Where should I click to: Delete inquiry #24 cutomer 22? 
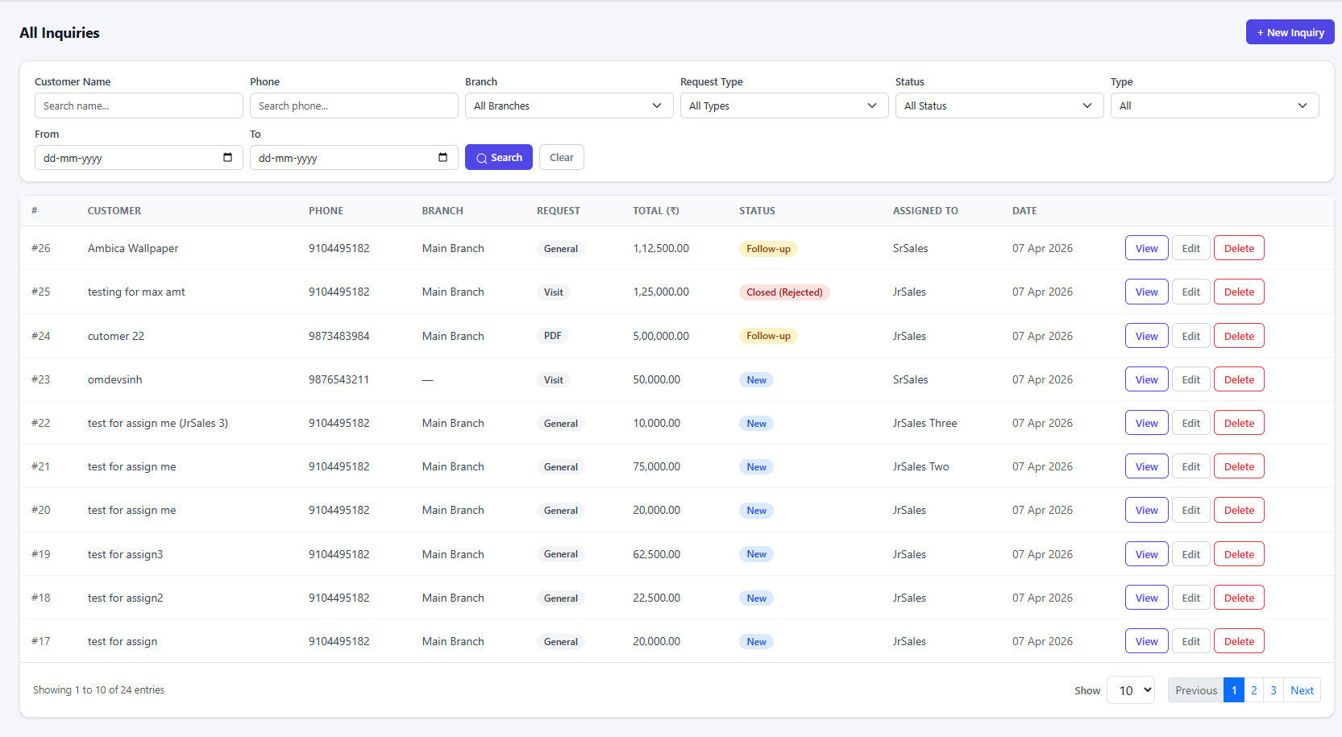[x=1239, y=336]
